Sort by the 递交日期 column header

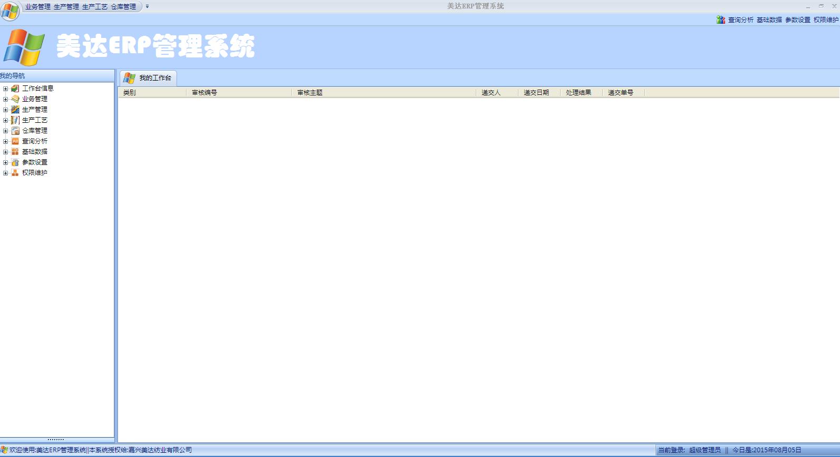click(540, 93)
